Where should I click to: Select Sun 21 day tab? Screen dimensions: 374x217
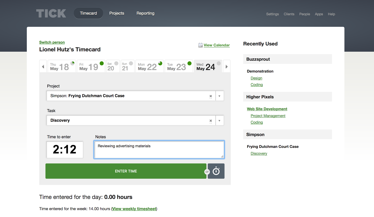pyautogui.click(x=127, y=66)
